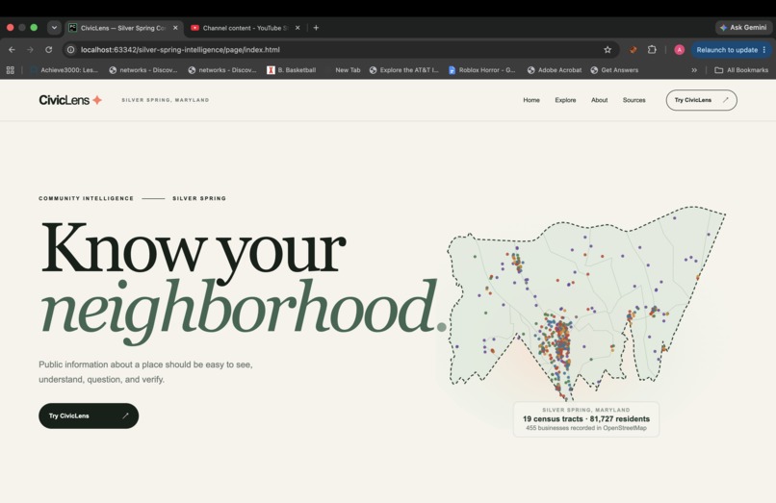Viewport: 776px width, 503px height.
Task: Open the B. Basketball bookmark
Action: pyautogui.click(x=292, y=70)
